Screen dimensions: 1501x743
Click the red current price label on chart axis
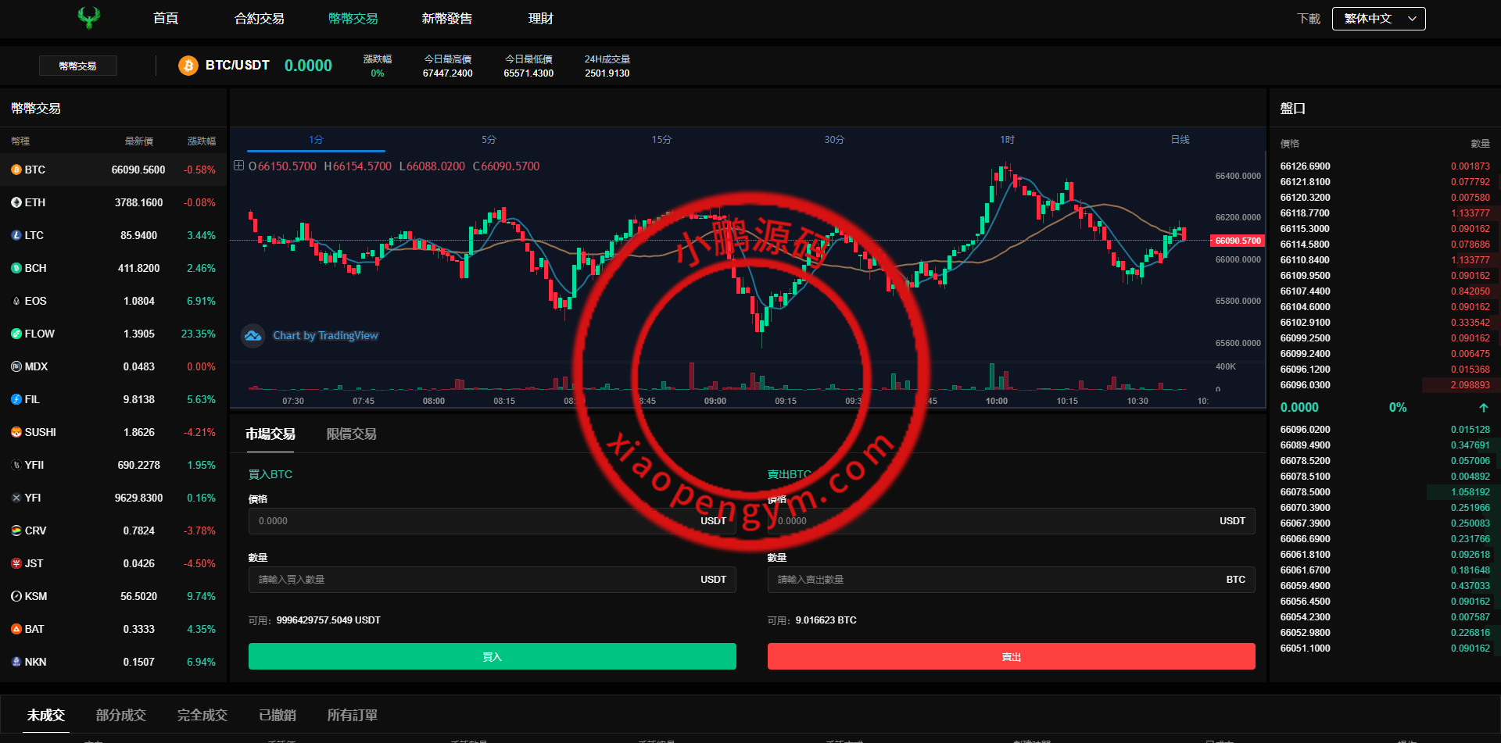(x=1238, y=241)
